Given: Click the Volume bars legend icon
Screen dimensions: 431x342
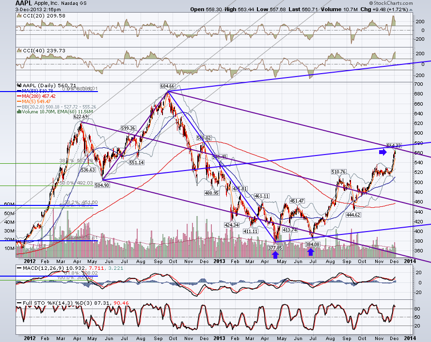Looking at the screenshot, I should coord(19,112).
